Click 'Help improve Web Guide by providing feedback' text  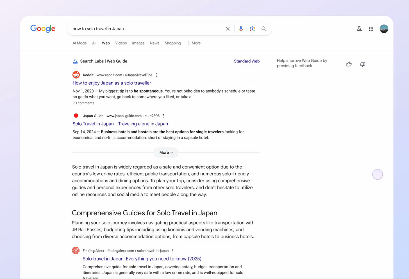302,63
